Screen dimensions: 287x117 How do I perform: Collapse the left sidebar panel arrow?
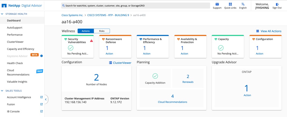point(46,99)
